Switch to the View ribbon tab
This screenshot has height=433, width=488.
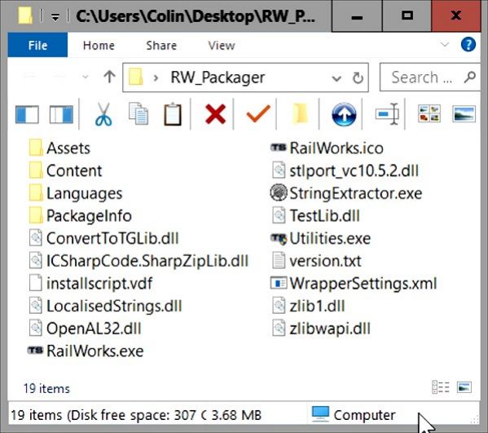[x=222, y=46]
